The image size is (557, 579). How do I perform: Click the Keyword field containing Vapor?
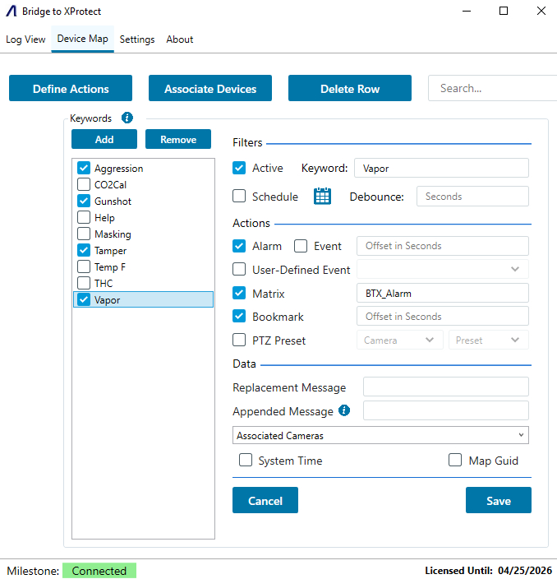click(x=441, y=168)
